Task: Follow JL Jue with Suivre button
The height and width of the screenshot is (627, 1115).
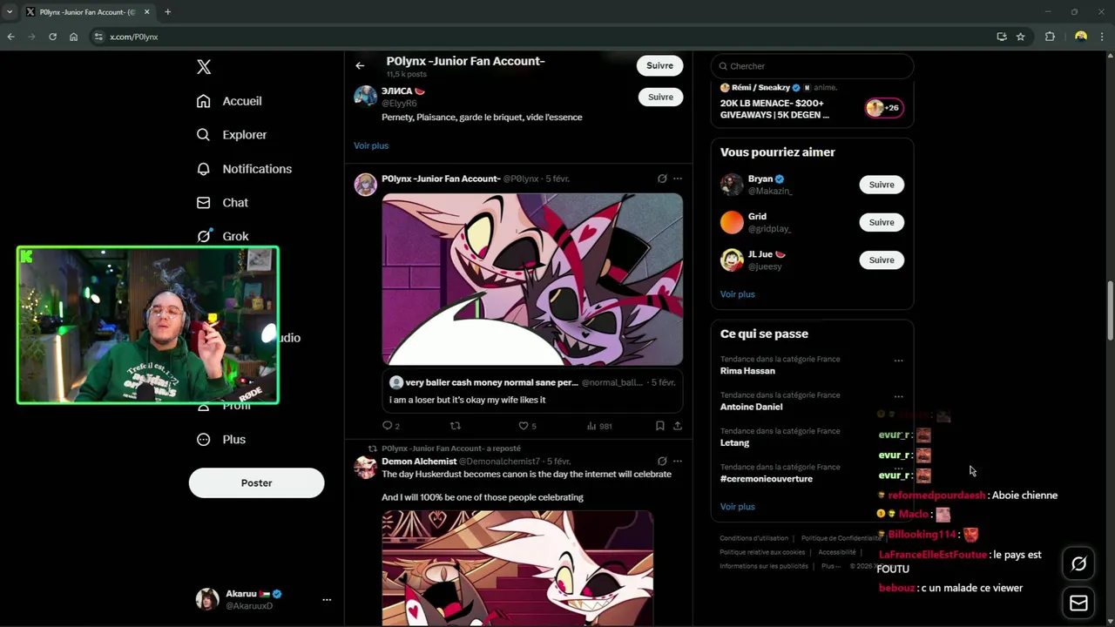Action: click(x=882, y=260)
